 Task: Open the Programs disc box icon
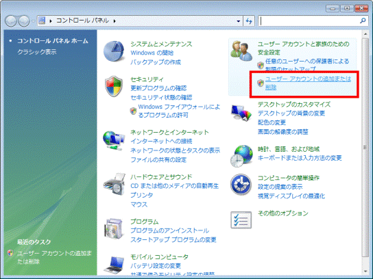point(115,228)
